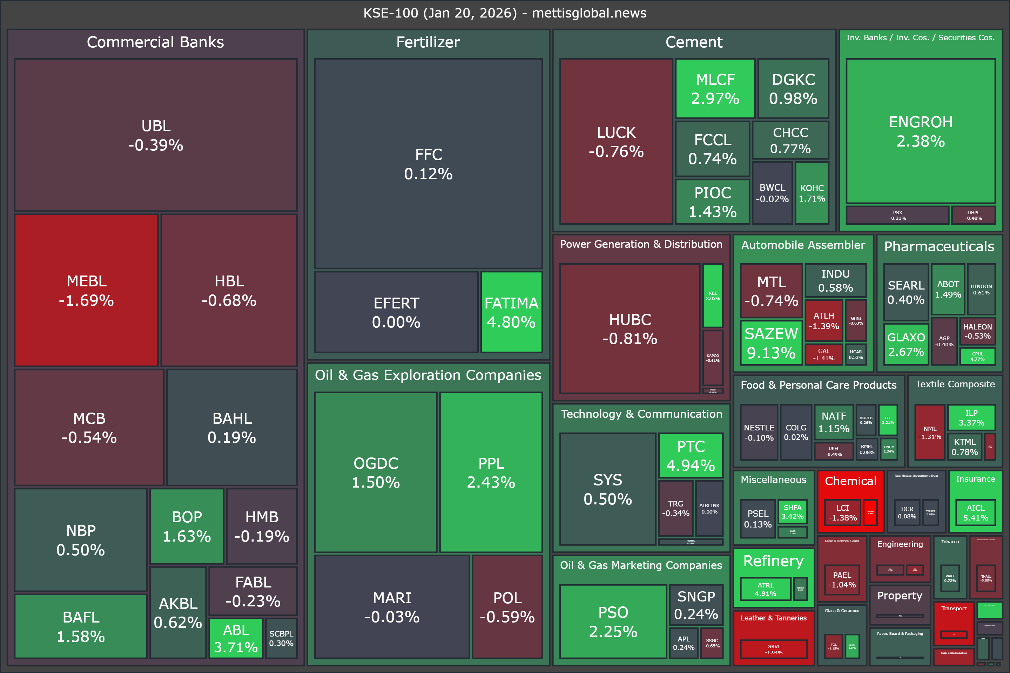Image resolution: width=1010 pixels, height=673 pixels.
Task: Click the PPL 2.43% tile
Action: point(491,473)
